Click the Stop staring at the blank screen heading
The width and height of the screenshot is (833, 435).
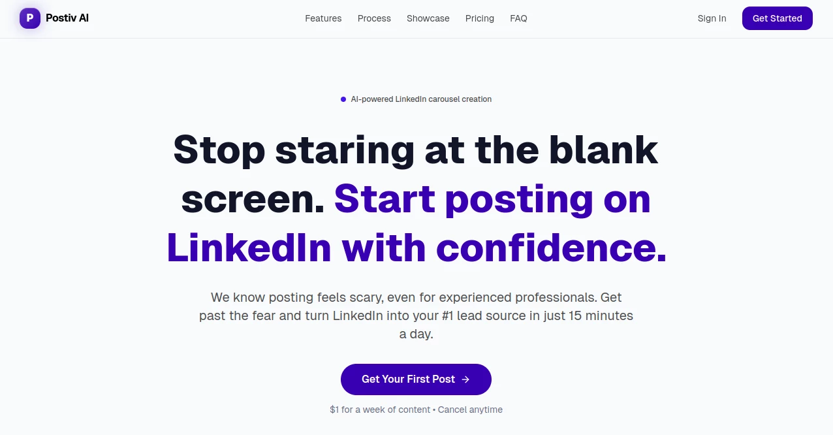(x=416, y=150)
